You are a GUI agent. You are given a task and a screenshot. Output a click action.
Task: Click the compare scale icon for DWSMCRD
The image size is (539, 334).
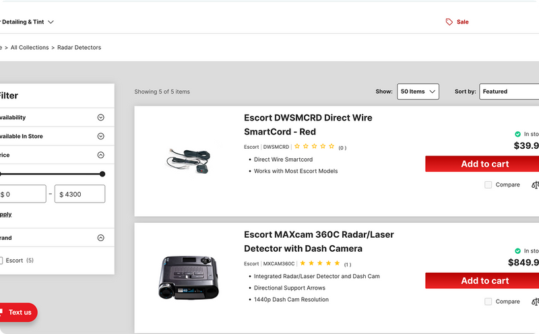click(x=535, y=185)
